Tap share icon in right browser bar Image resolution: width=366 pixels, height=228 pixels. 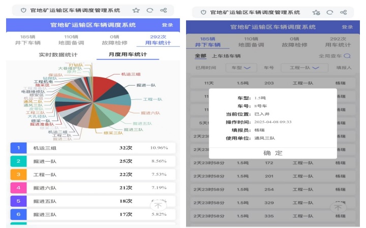click(344, 12)
